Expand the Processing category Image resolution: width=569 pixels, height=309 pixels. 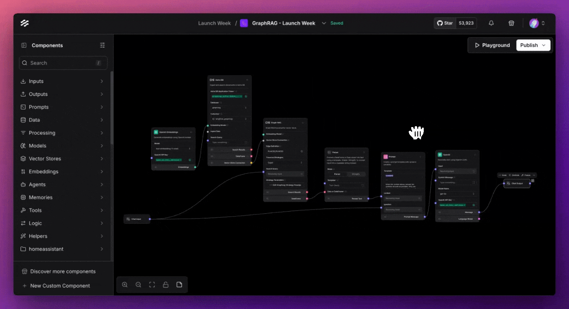[63, 133]
